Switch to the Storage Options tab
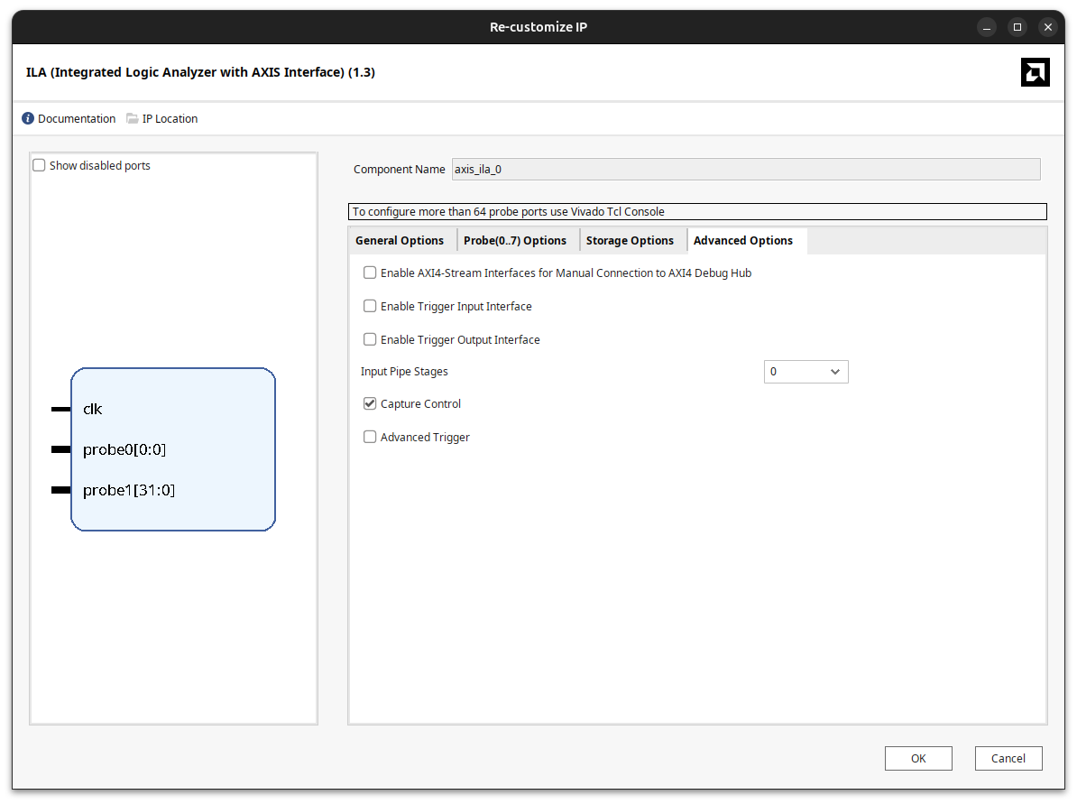 (x=630, y=241)
